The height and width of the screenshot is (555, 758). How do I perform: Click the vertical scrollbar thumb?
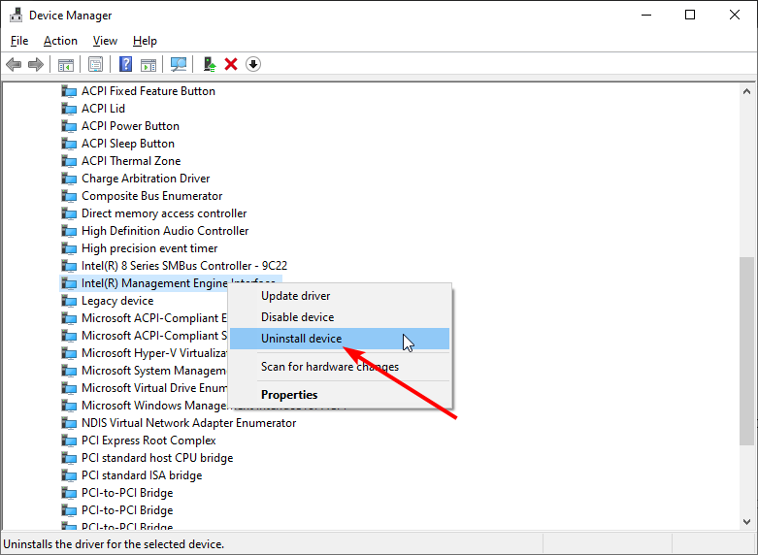pos(747,350)
